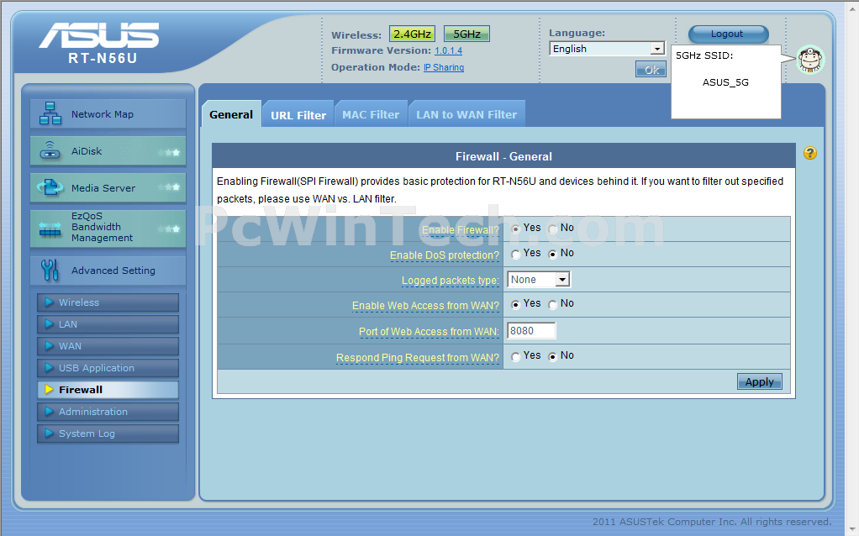Click the Enable DoS protection? label
The height and width of the screenshot is (536, 859).
pyautogui.click(x=445, y=255)
